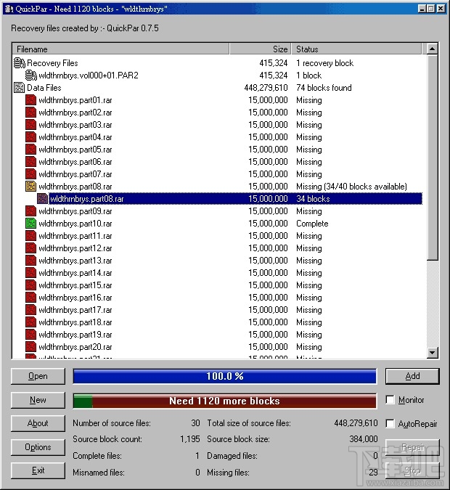Click the red icon of part01.rar
Screen dimensions: 450x490
point(30,100)
